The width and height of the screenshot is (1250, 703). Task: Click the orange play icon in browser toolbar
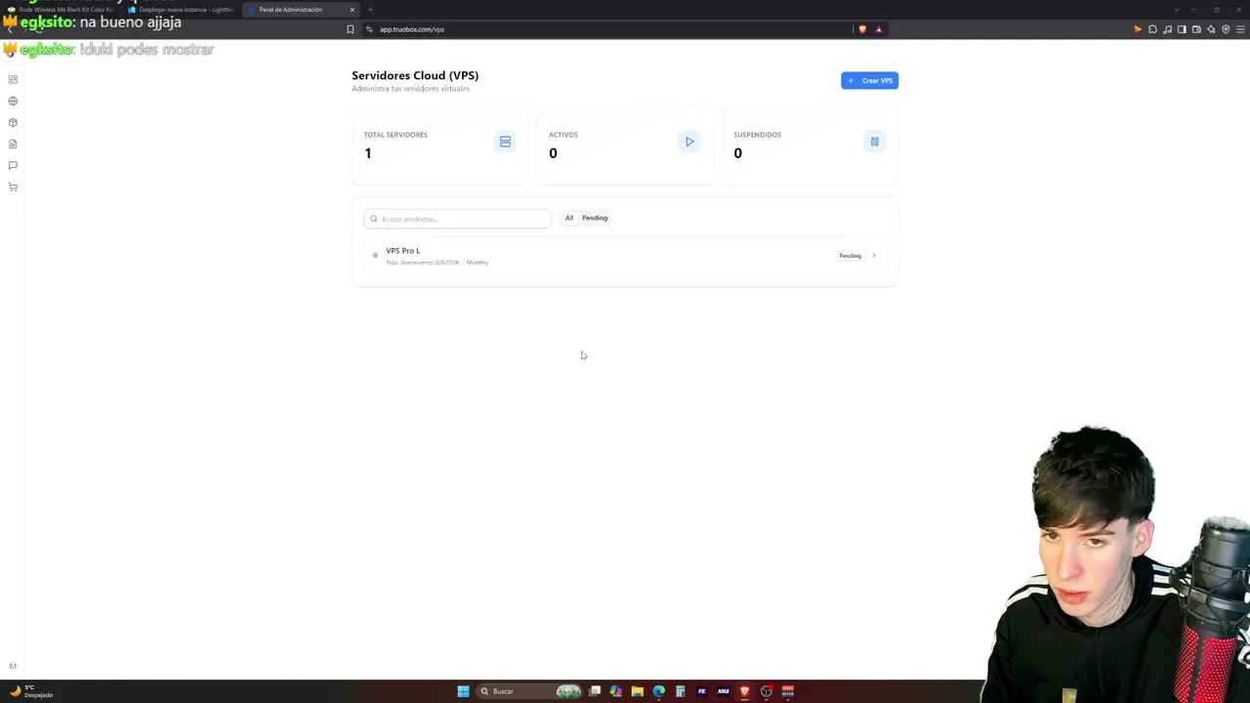[1138, 29]
